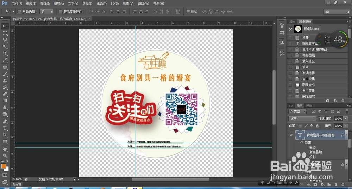Select the Clone Stamp tool

[x=5, y=80]
